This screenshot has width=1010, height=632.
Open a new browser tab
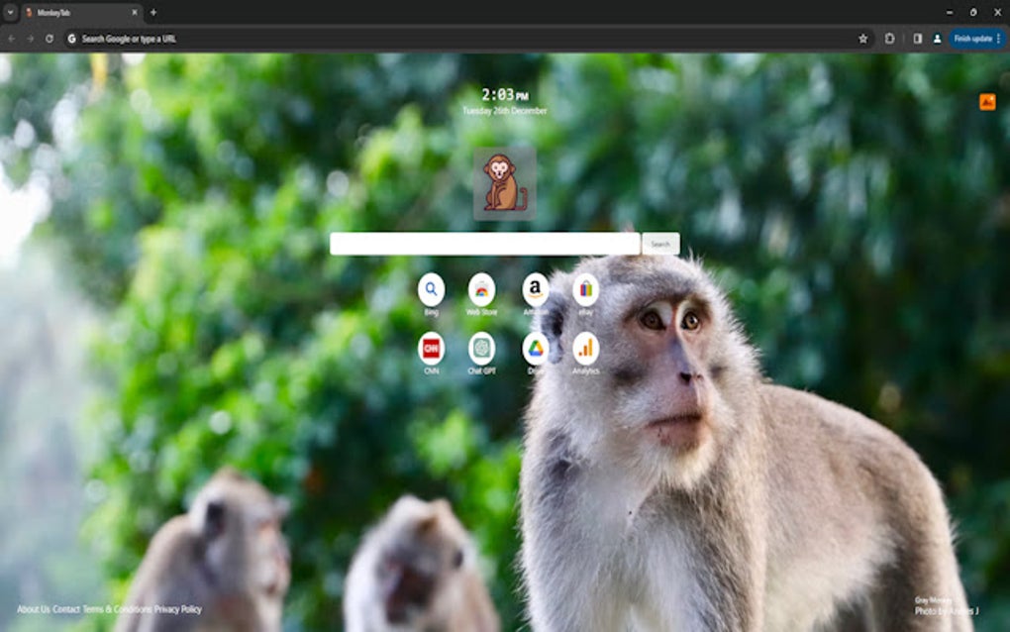coord(151,13)
